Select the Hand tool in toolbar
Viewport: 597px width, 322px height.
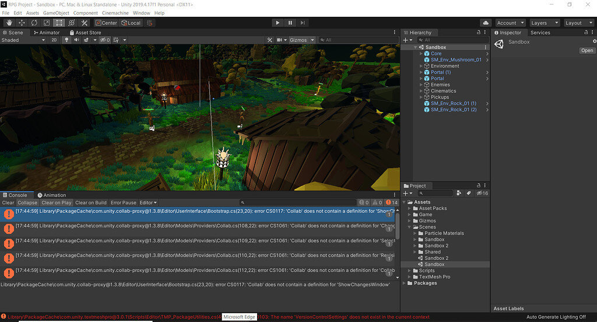click(8, 23)
